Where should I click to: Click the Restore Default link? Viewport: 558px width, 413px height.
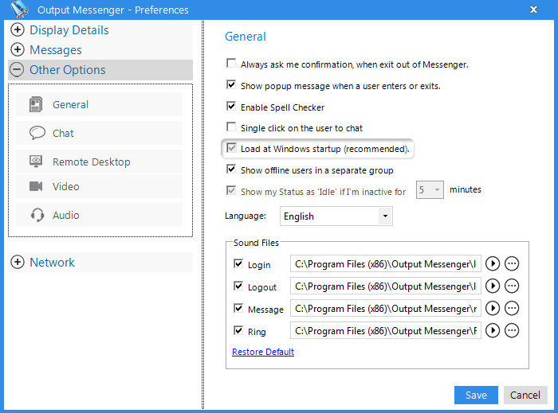(x=263, y=352)
